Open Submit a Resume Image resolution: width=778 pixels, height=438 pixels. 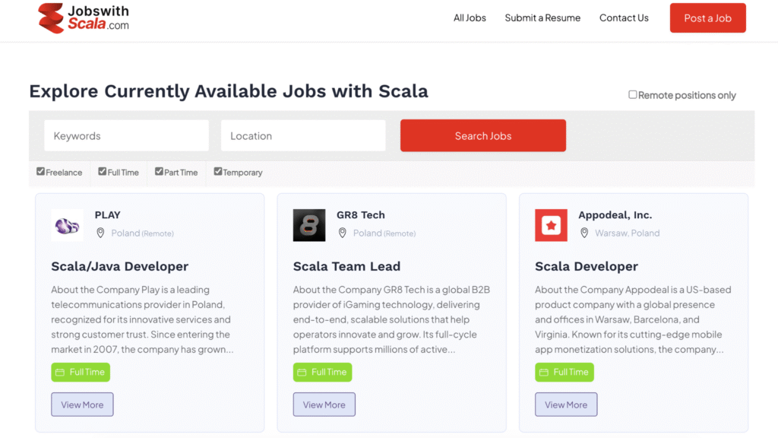(542, 17)
